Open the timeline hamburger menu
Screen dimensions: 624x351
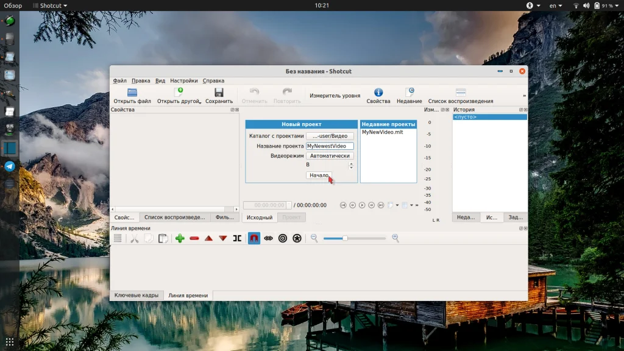(x=118, y=238)
